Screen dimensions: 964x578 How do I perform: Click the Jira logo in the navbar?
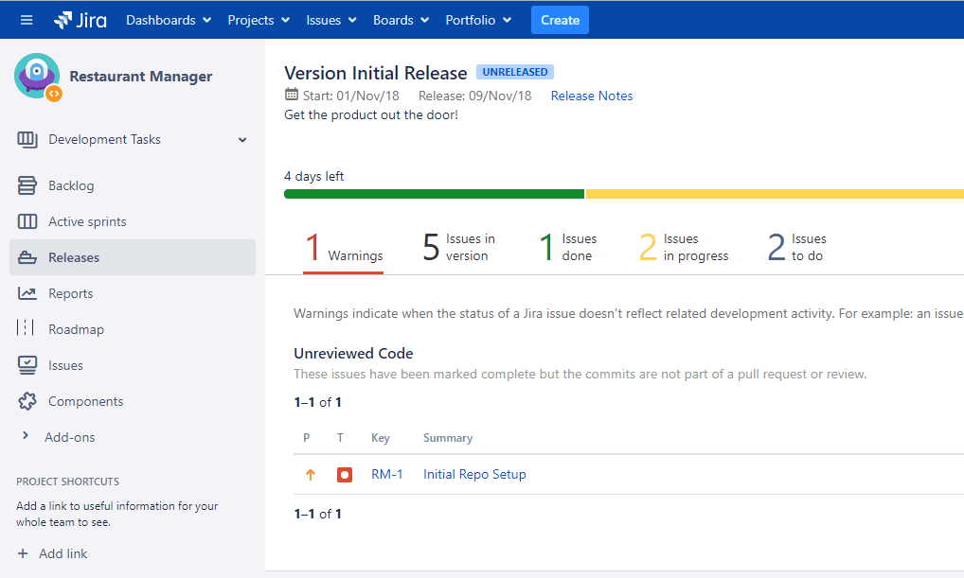(x=80, y=19)
